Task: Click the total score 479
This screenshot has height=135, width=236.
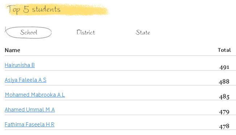Action: (x=224, y=112)
